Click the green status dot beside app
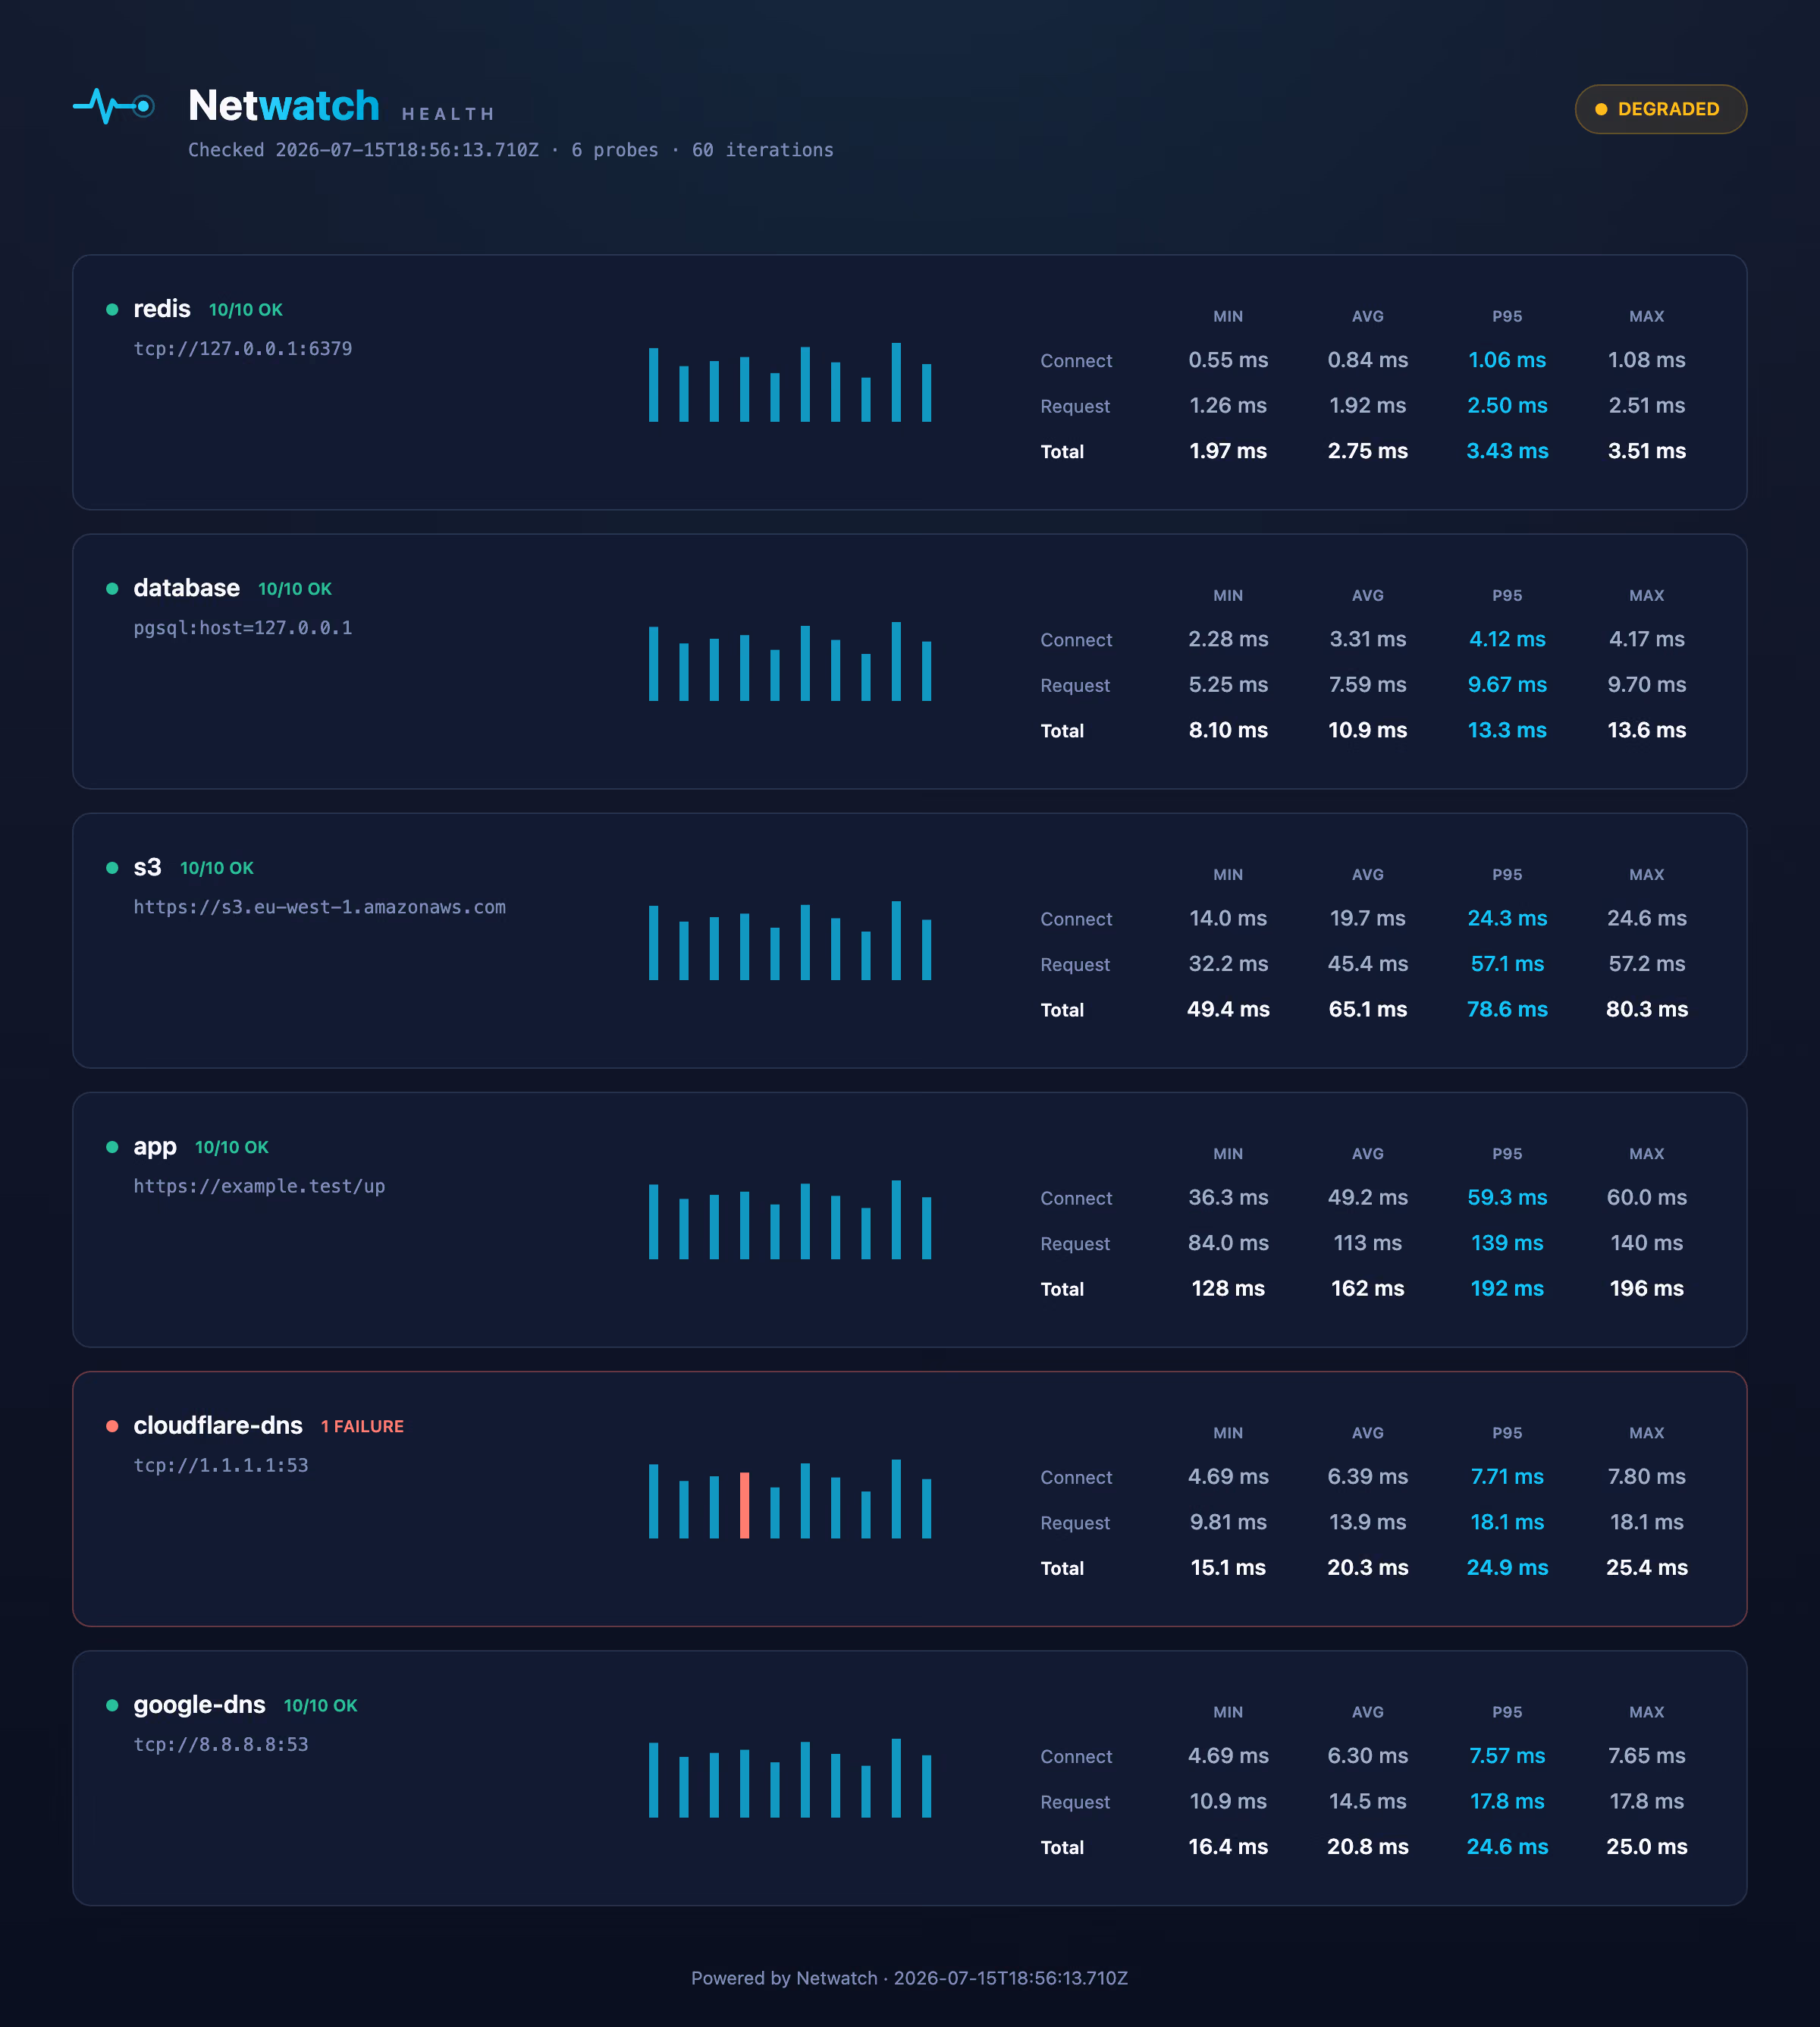 click(112, 1148)
